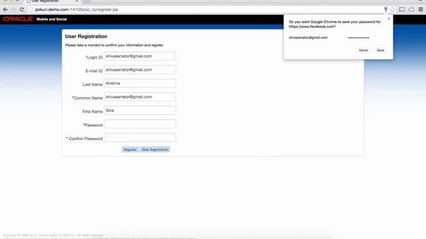This screenshot has width=426, height=239.
Task: Click the address bar URL
Action: pos(77,9)
